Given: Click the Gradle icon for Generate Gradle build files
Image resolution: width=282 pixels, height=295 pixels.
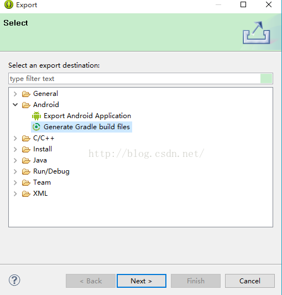Looking at the screenshot, I should click(x=36, y=127).
